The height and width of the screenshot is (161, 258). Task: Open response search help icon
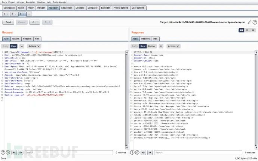pyautogui.click(x=132, y=152)
